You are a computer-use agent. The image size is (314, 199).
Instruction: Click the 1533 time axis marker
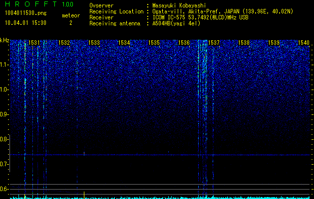pos(94,42)
